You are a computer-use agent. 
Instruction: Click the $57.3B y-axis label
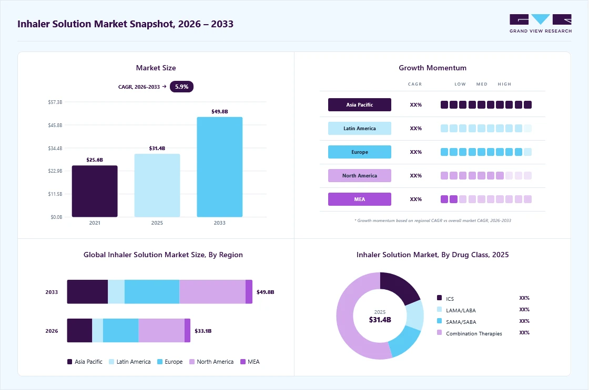pyautogui.click(x=55, y=102)
